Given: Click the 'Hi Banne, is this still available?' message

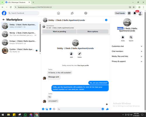Looking at the screenshot, I should click(60, 73).
